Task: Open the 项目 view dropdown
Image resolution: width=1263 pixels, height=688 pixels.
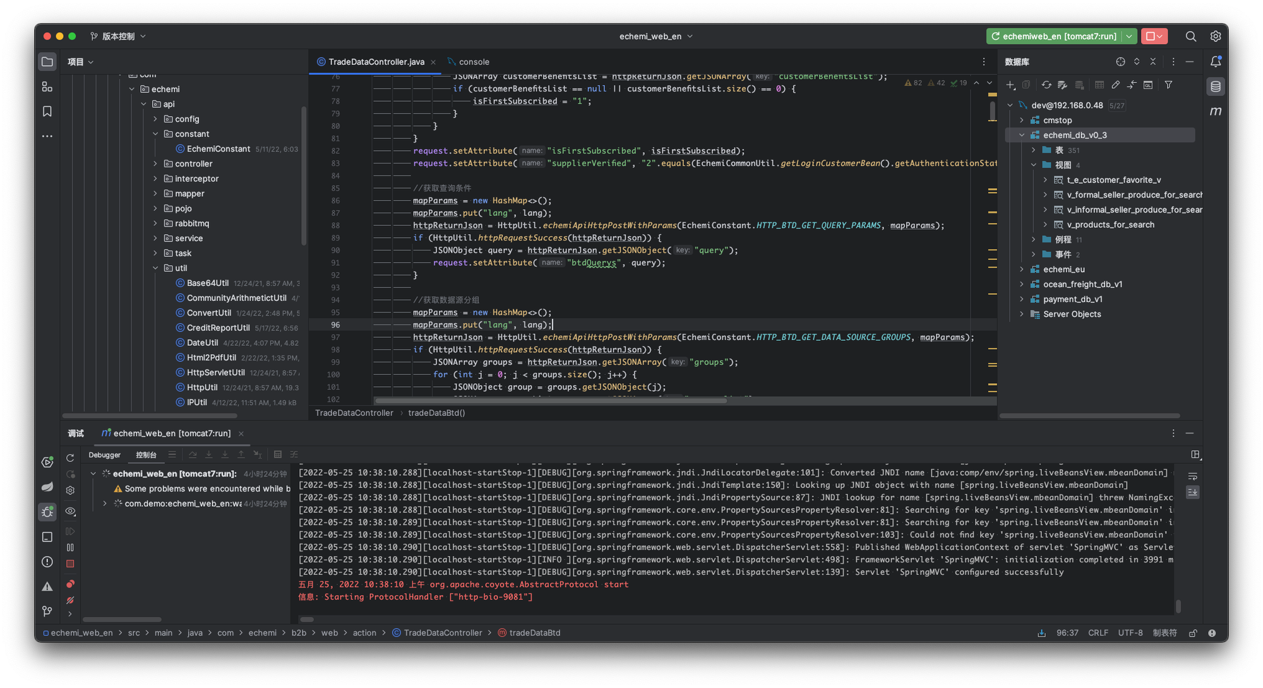Action: coord(81,62)
